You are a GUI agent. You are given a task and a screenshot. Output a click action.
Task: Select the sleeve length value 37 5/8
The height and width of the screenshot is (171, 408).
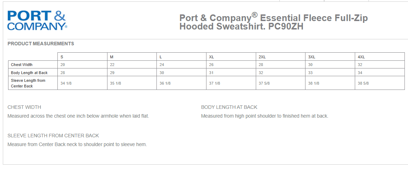tap(264, 83)
